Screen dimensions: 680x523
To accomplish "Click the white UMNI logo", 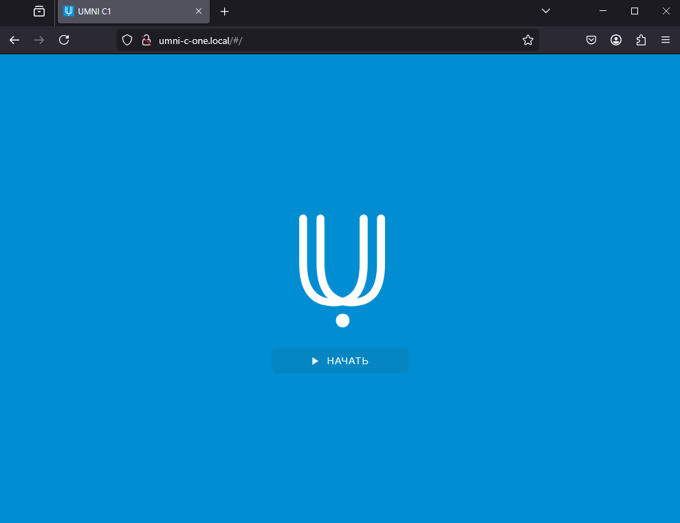I will click(x=342, y=270).
